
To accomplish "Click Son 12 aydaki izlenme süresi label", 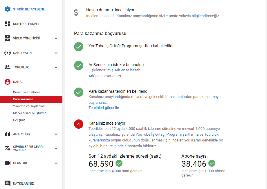I will pyautogui.click(x=125, y=156).
